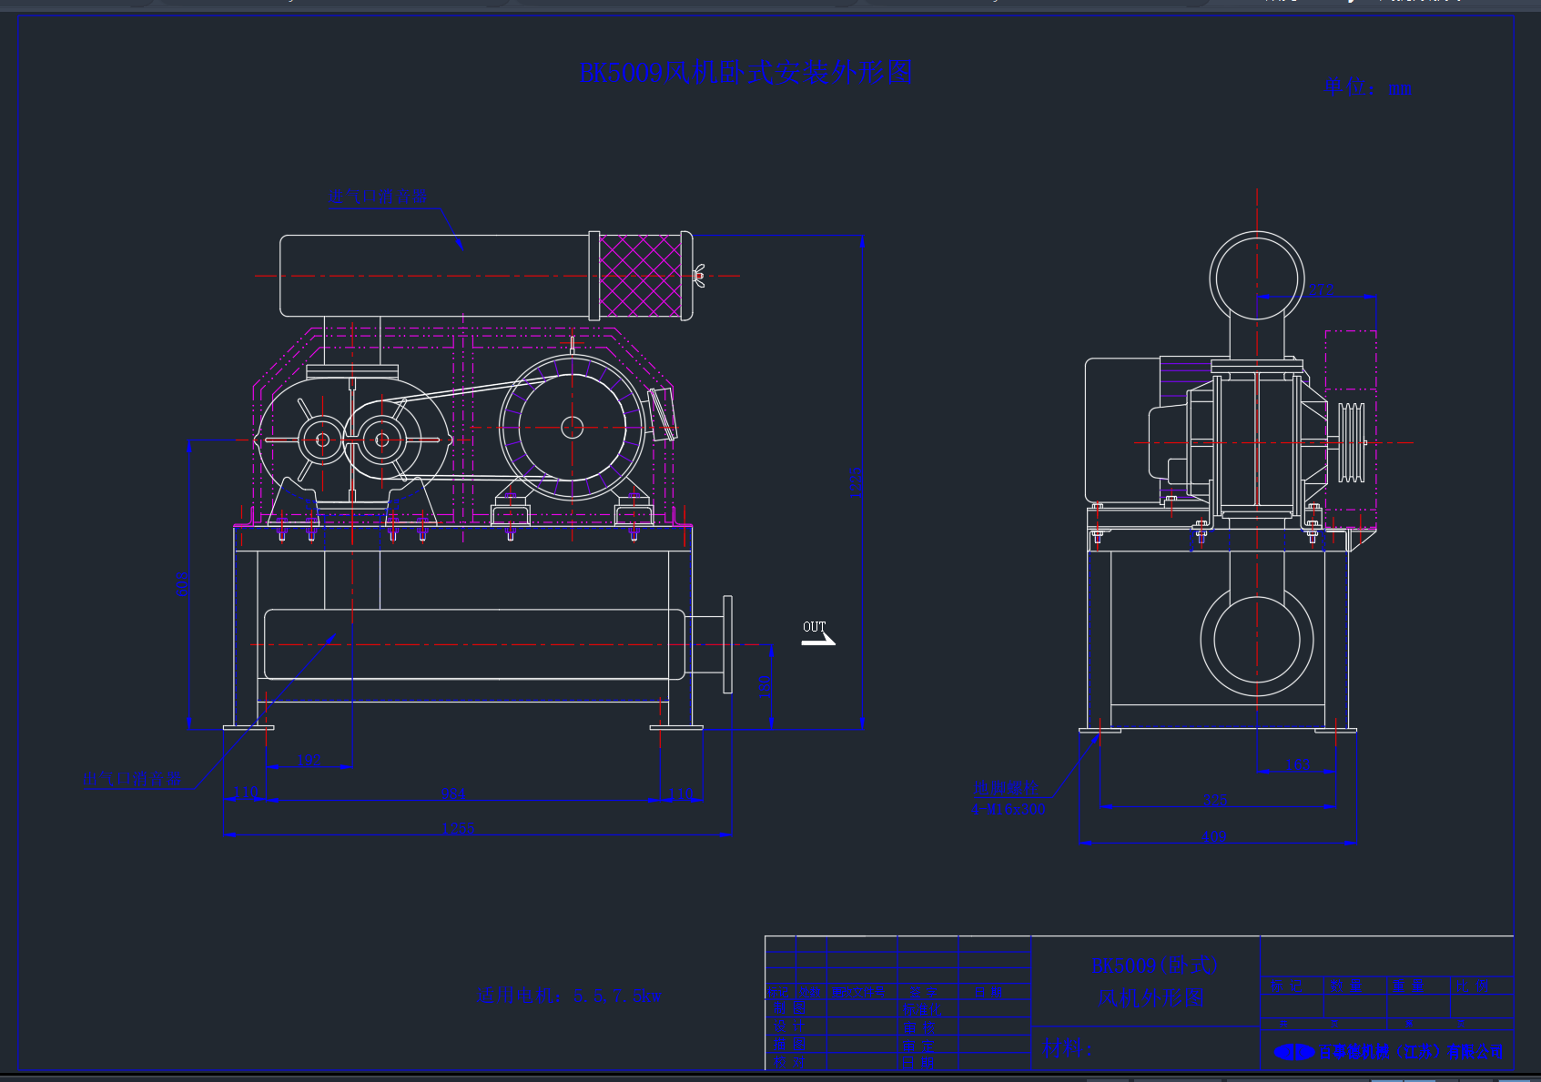This screenshot has width=1541, height=1082.
Task: Click the 地脚螺栓 anchor bolt label
Action: (1005, 788)
